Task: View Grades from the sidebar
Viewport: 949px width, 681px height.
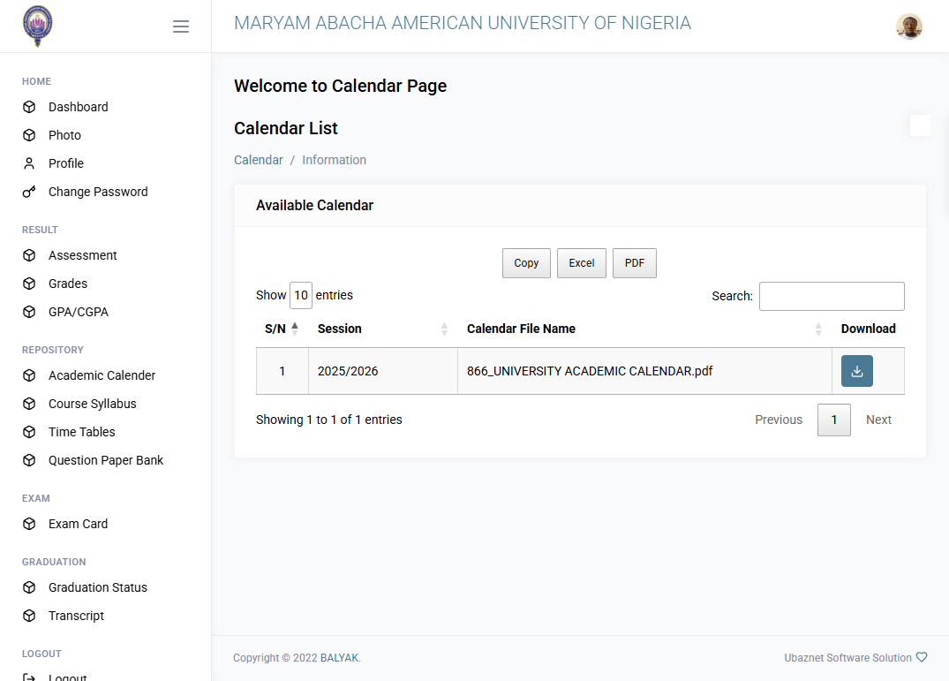Action: (68, 284)
